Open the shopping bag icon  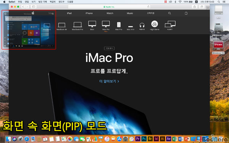point(186,13)
